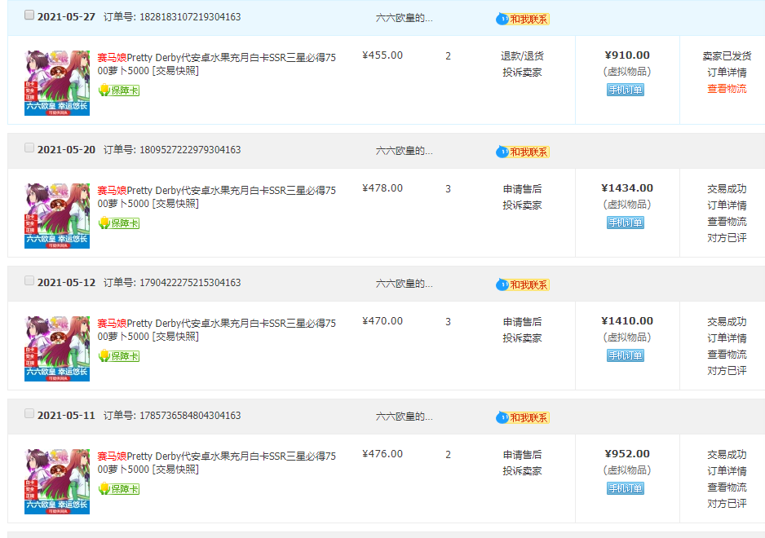Click 查看物流 for the ¥952.00 order
Screen dimensions: 765x538
727,487
